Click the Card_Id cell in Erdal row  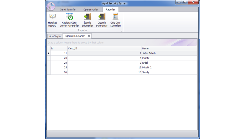104,63
